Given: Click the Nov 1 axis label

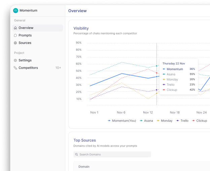Looking at the screenshot, I should click(x=94, y=112).
